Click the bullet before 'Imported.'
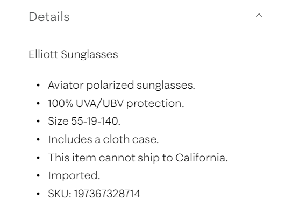Screen dimensions: 299x213 [x=38, y=176]
